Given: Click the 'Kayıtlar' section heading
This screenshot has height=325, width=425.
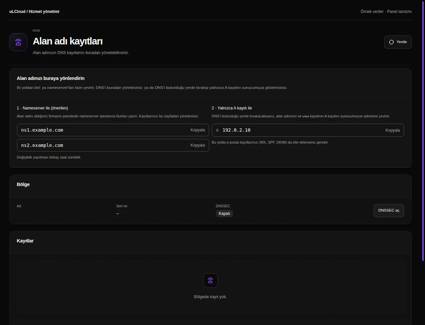Looking at the screenshot, I should pos(25,241).
